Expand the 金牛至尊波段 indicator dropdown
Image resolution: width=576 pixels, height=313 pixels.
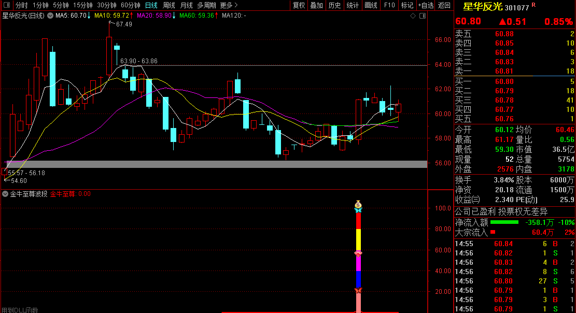pyautogui.click(x=5, y=194)
